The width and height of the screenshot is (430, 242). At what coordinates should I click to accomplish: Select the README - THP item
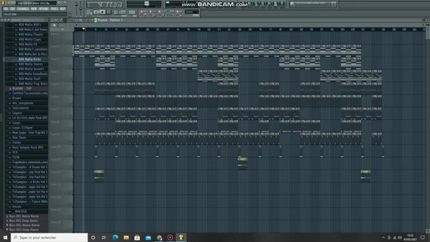click(x=22, y=88)
